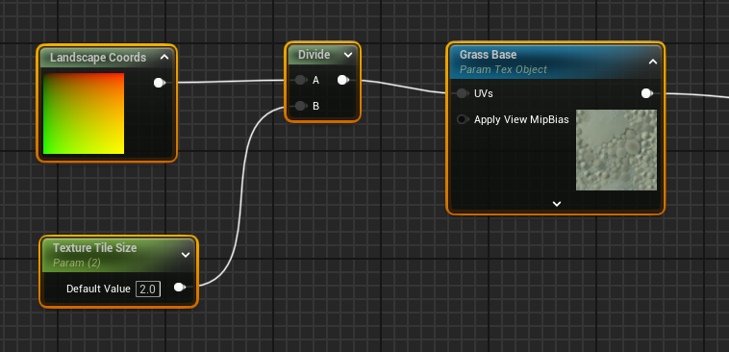Collapse the Grass Base node header arrow
This screenshot has width=729, height=352.
[x=653, y=62]
